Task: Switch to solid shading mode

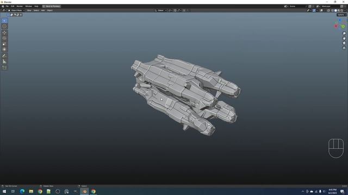Action: [335, 10]
